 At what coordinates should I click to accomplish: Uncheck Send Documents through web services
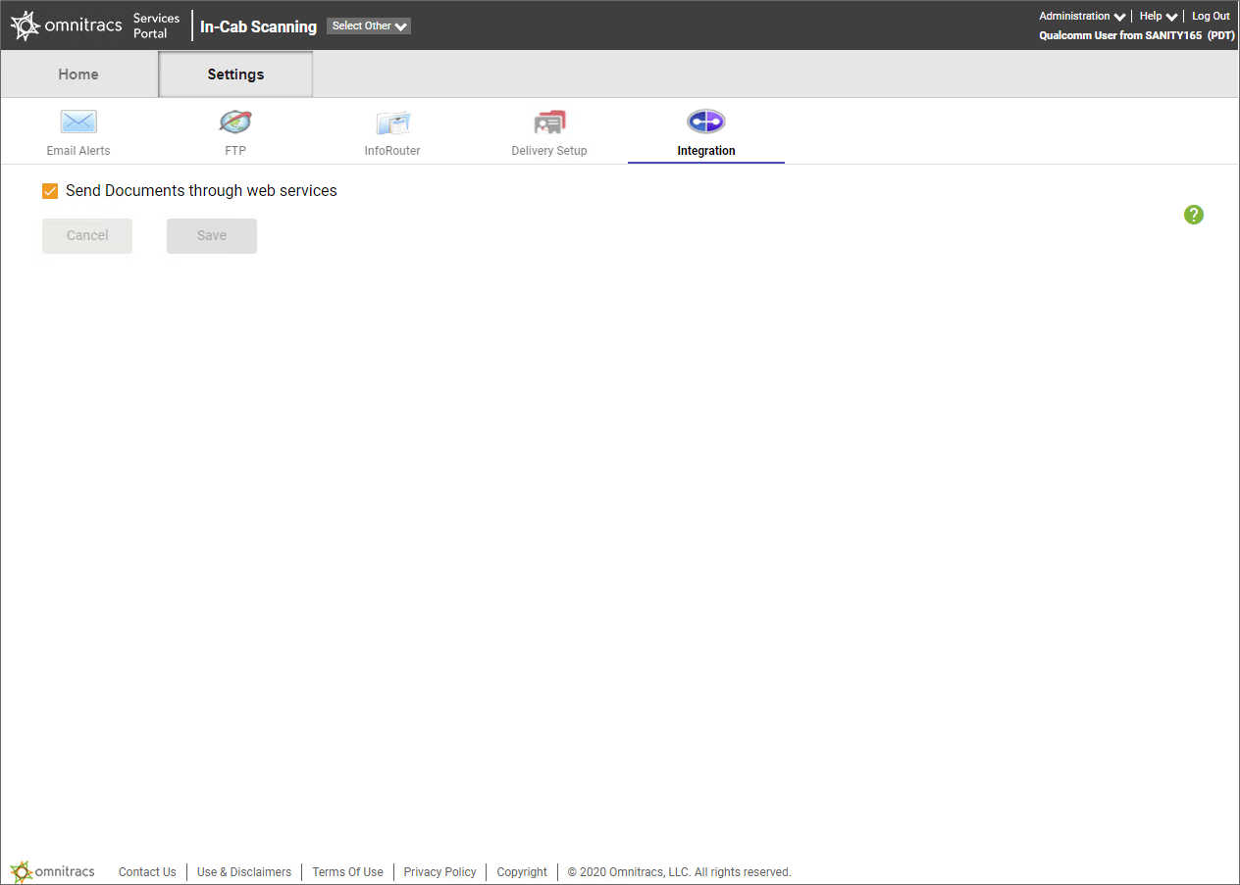click(50, 191)
